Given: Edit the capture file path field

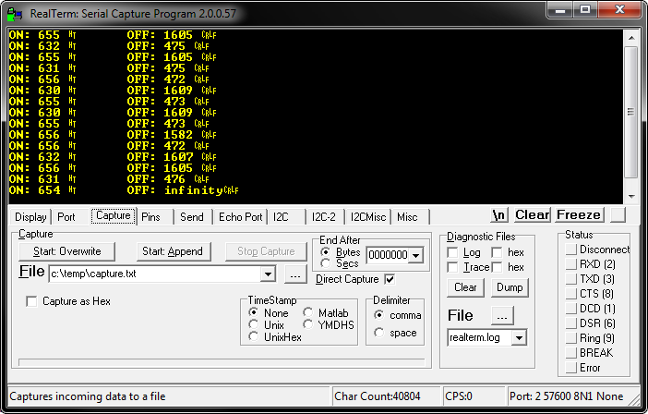Looking at the screenshot, I should click(155, 274).
